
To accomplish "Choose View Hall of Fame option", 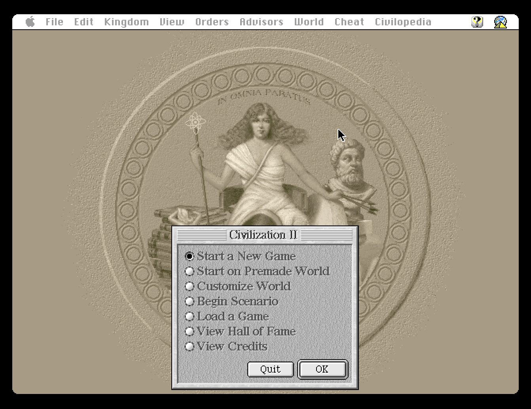I will pyautogui.click(x=241, y=331).
